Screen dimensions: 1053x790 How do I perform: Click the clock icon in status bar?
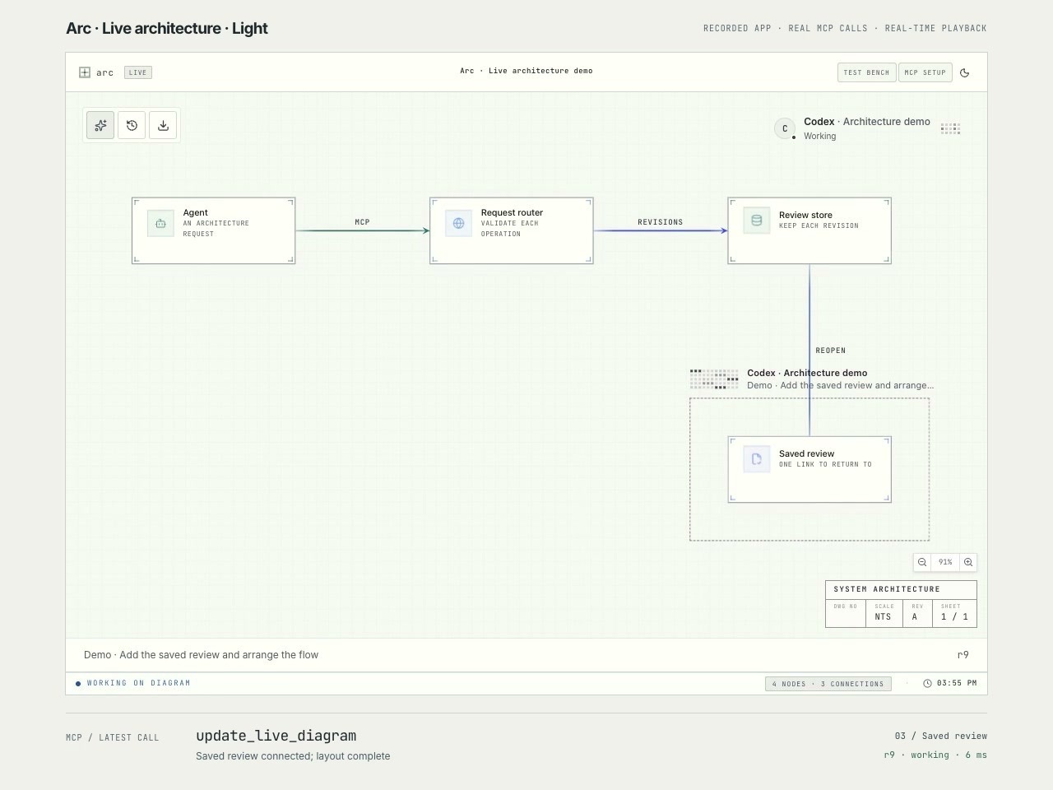click(x=927, y=683)
